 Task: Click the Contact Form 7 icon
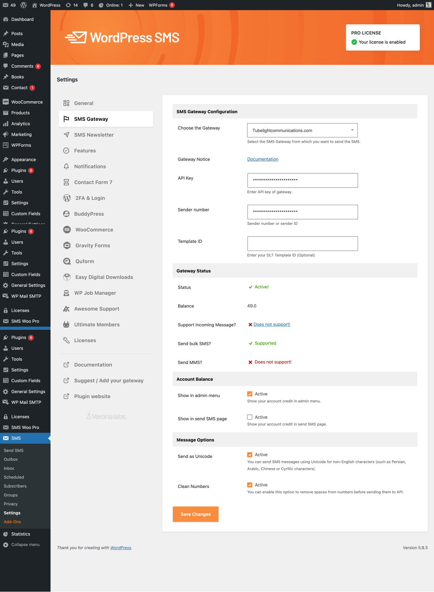click(x=66, y=182)
